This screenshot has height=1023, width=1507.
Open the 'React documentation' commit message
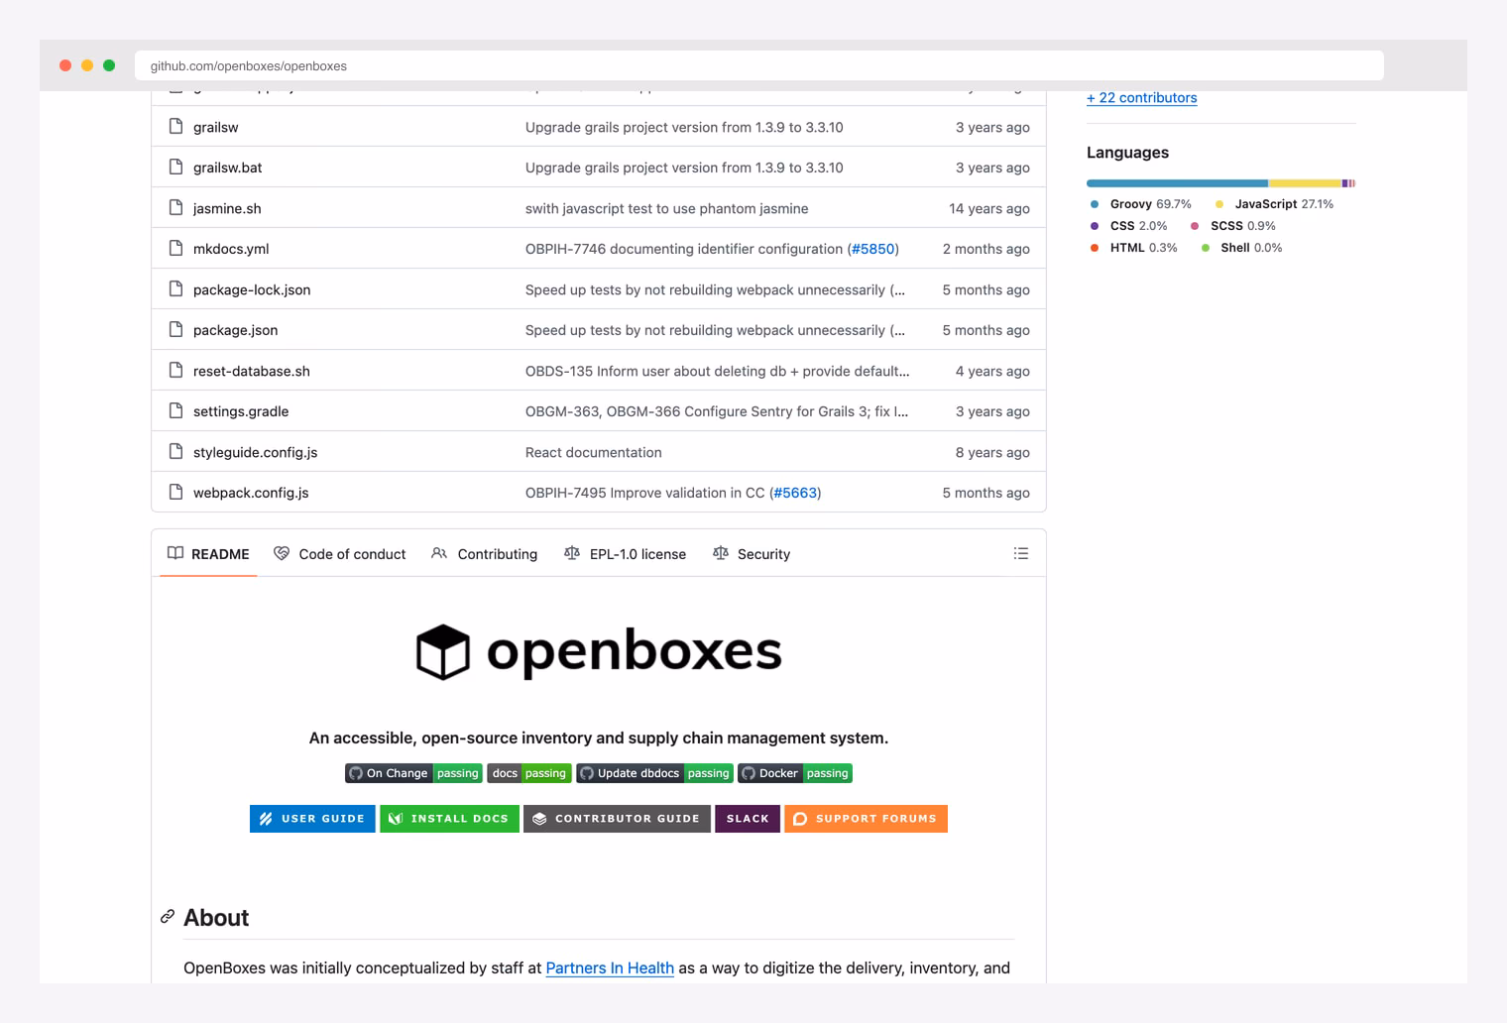point(593,452)
